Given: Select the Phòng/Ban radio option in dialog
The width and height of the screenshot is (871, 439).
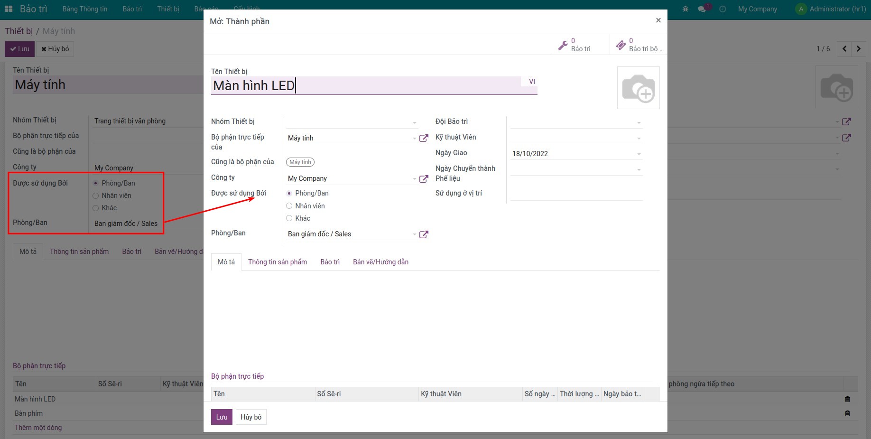Looking at the screenshot, I should 289,194.
